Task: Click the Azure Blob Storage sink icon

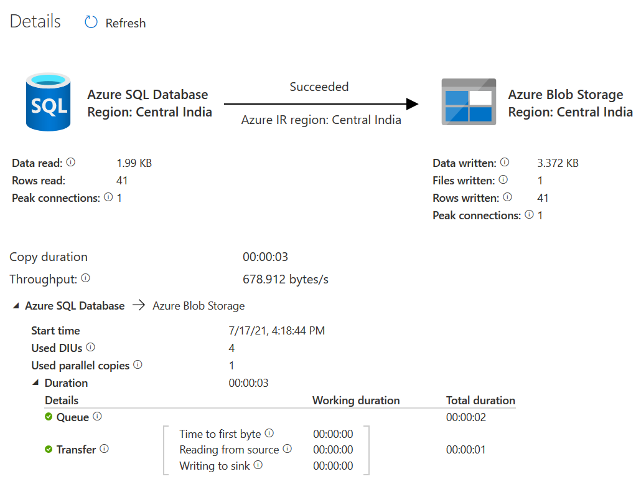Action: click(x=469, y=102)
